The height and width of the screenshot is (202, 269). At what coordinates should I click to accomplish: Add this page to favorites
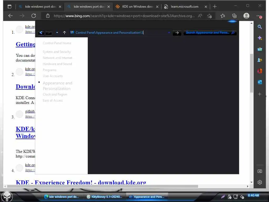coord(209,16)
